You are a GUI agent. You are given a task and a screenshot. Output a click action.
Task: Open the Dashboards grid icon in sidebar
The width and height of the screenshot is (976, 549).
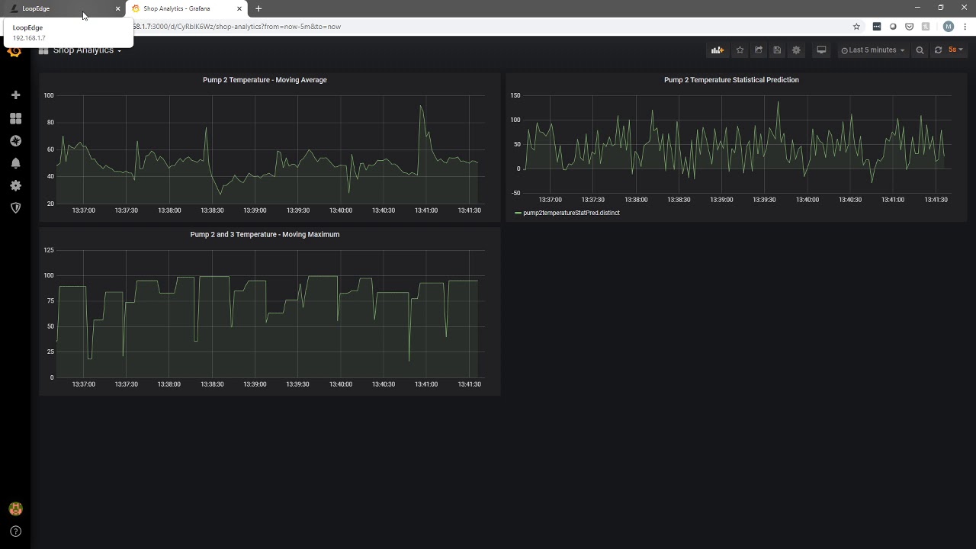click(x=15, y=118)
